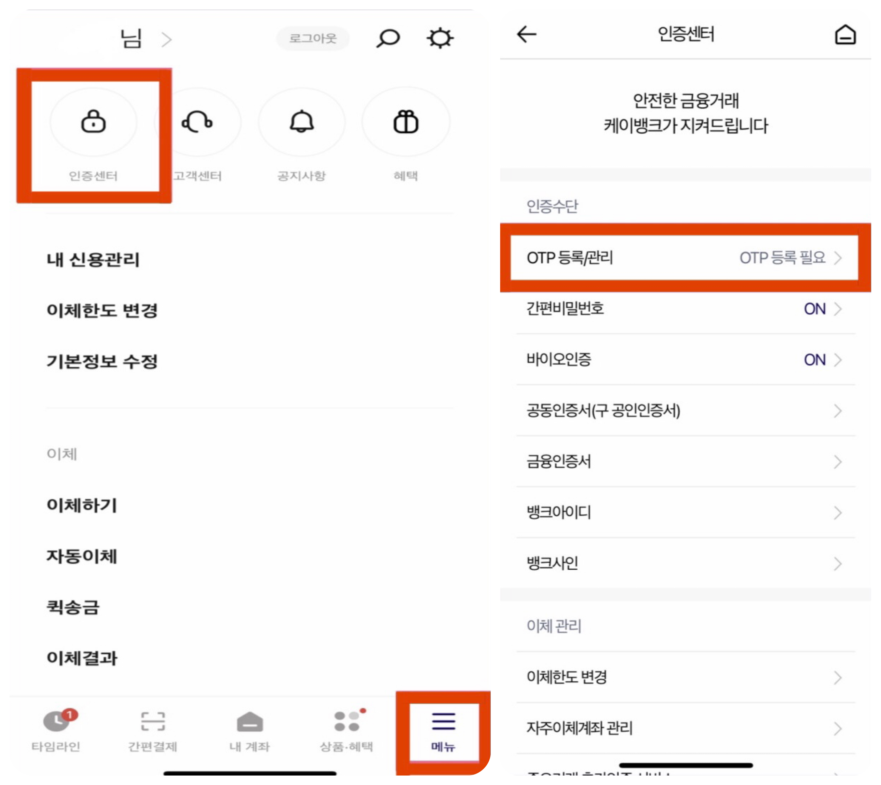This screenshot has width=881, height=785.
Task: Open the 혜택 gift icon
Action: (x=406, y=122)
